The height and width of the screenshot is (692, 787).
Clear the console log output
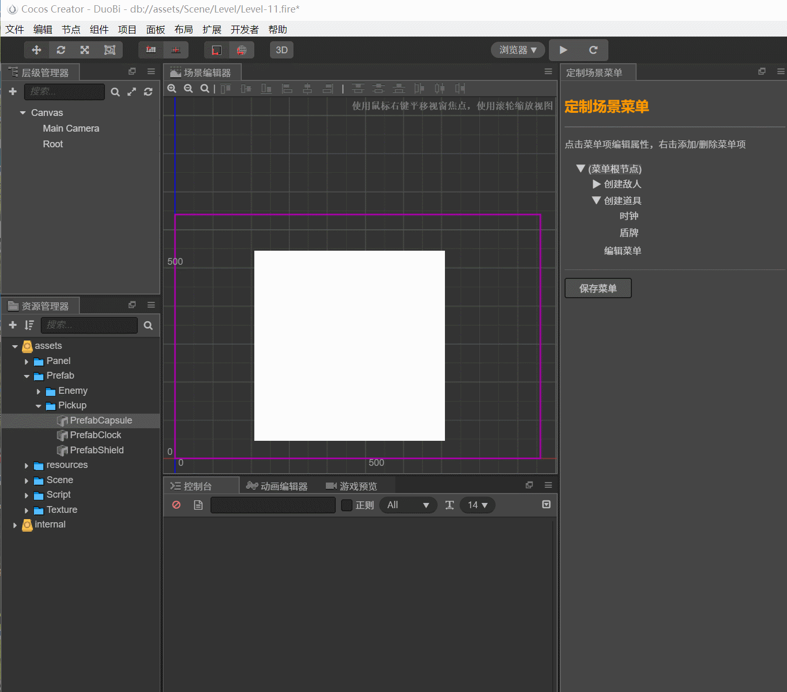[x=177, y=505]
